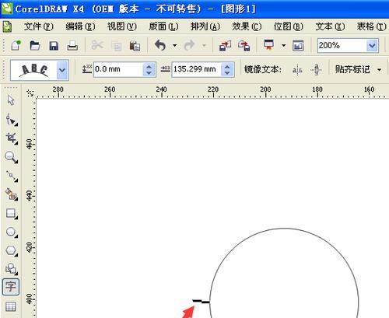This screenshot has height=318, width=389.
Task: Open the 编辑(E) menu
Action: pyautogui.click(x=80, y=26)
